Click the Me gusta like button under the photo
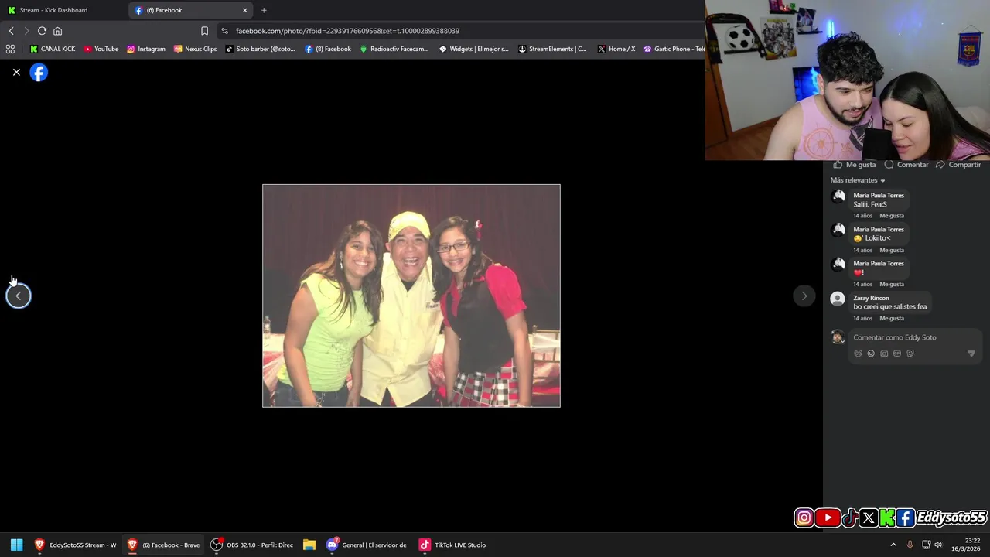The height and width of the screenshot is (557, 990). pyautogui.click(x=854, y=165)
